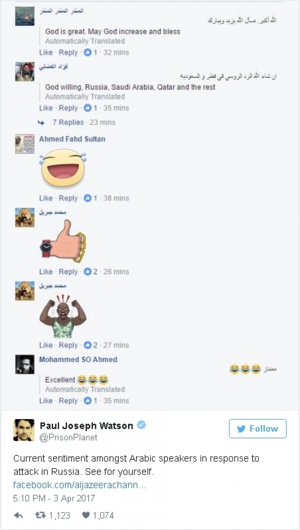Click Paul Joseph Watson's verified badge
The height and width of the screenshot is (530, 300).
[141, 426]
